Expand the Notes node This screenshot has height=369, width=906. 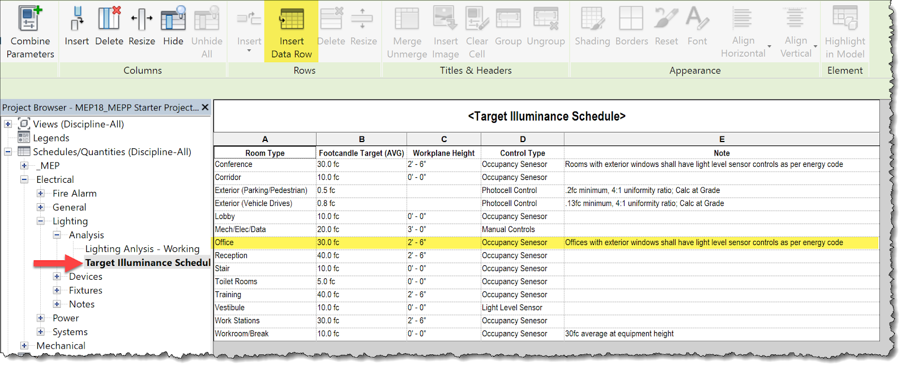[57, 304]
